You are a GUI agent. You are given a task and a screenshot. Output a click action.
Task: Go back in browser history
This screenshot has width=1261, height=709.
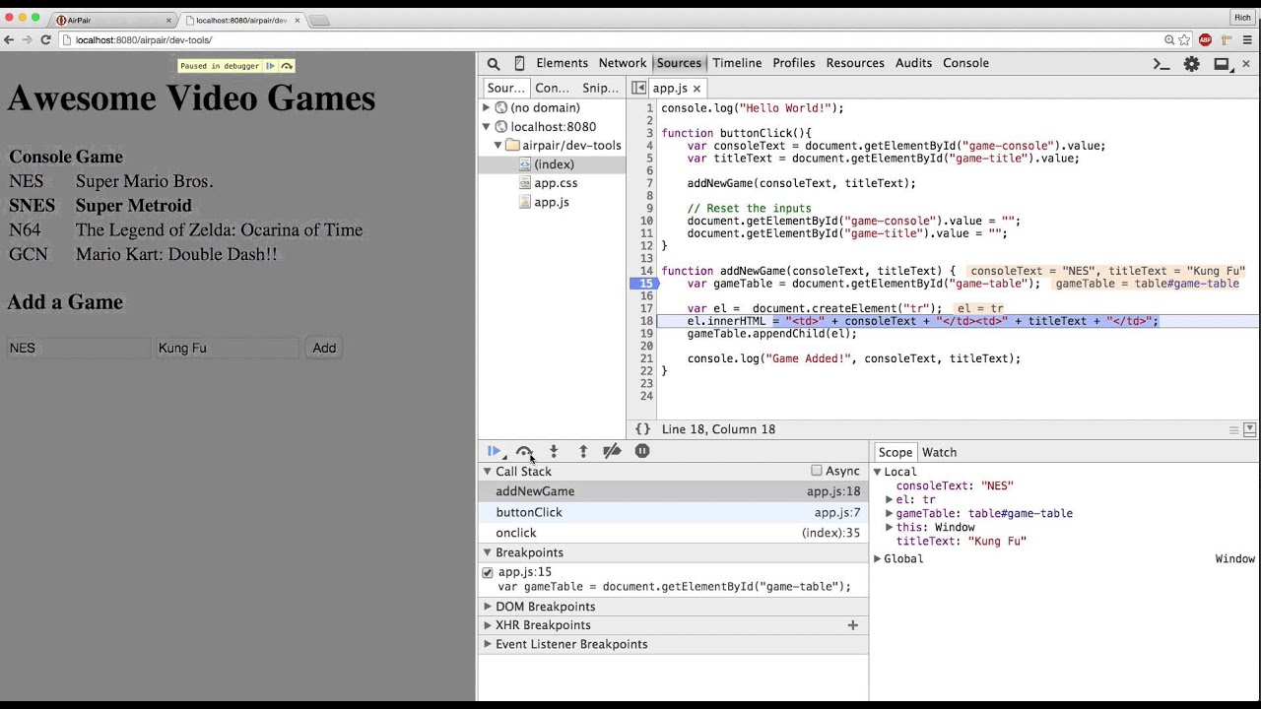click(9, 40)
